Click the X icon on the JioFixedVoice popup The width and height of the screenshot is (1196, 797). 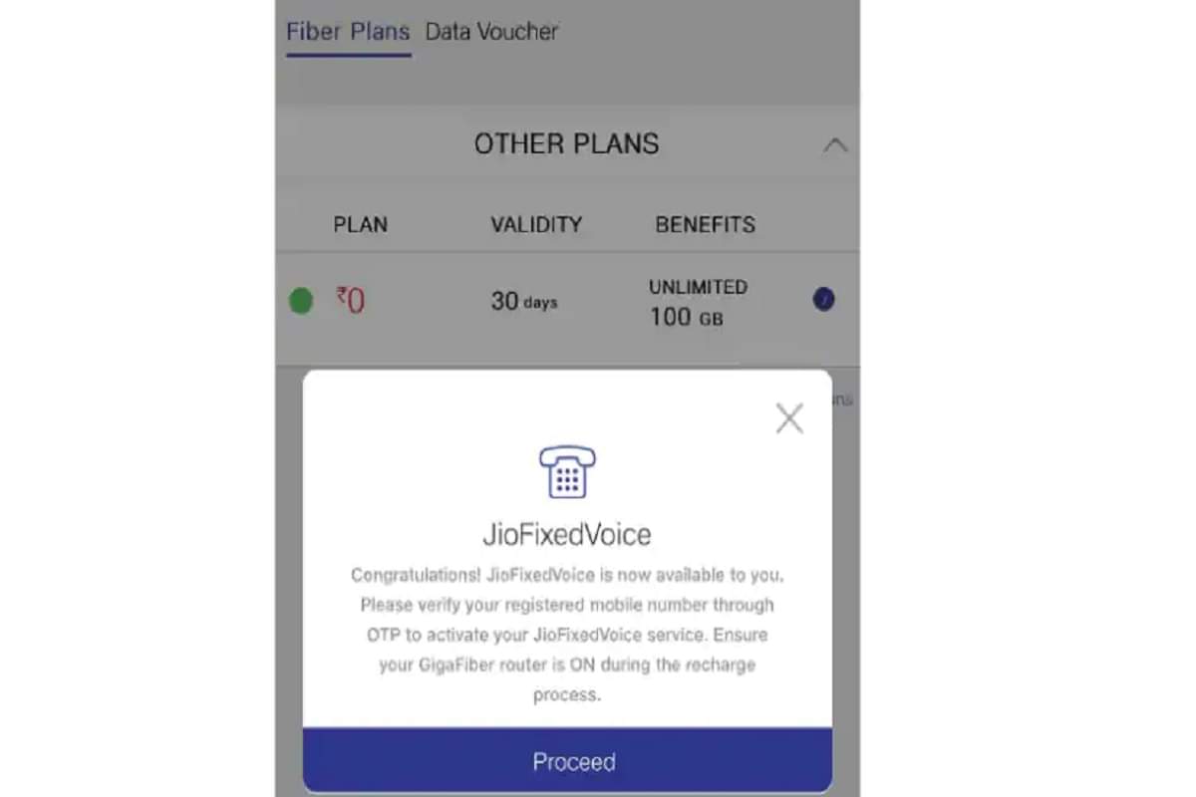(788, 418)
